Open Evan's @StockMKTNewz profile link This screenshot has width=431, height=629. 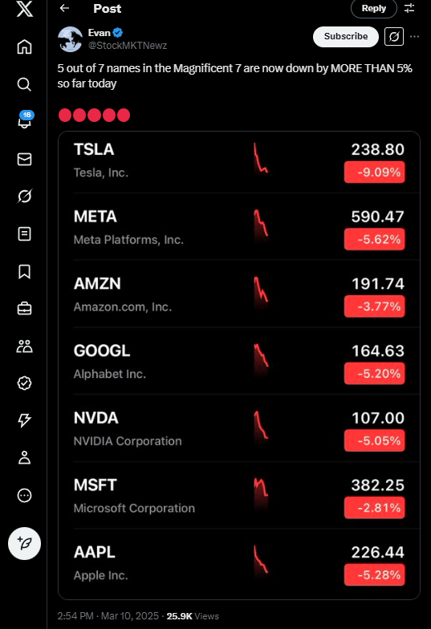pyautogui.click(x=128, y=45)
